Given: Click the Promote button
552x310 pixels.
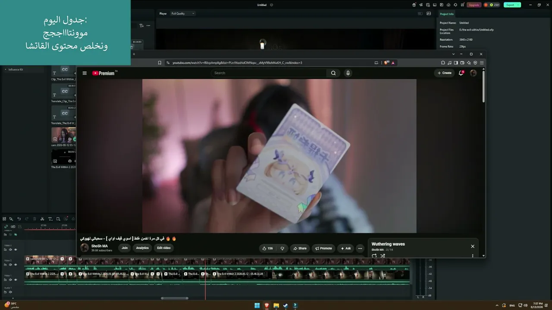Looking at the screenshot, I should (323, 248).
